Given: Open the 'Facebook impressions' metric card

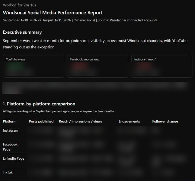Looking at the screenshot, I should point(97,66).
